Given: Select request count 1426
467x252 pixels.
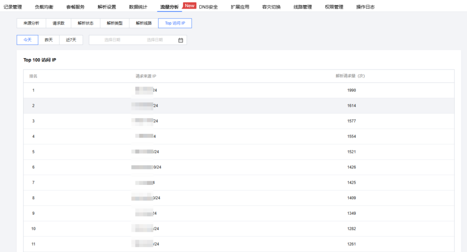Looking at the screenshot, I should click(x=352, y=167).
